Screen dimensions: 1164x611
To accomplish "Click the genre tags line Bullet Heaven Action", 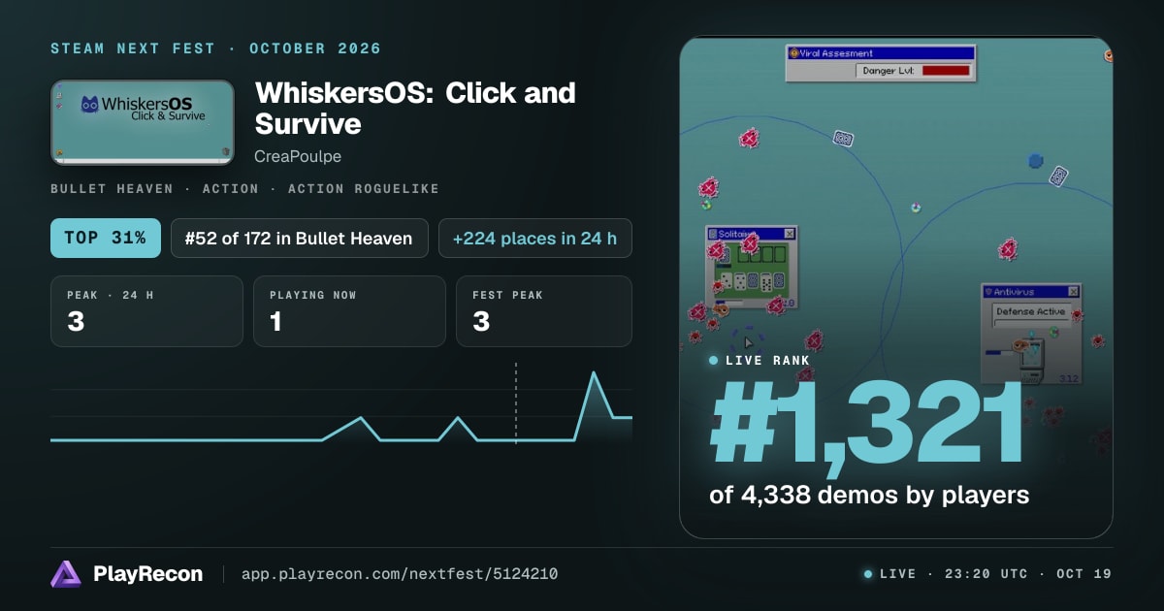I will pyautogui.click(x=244, y=188).
